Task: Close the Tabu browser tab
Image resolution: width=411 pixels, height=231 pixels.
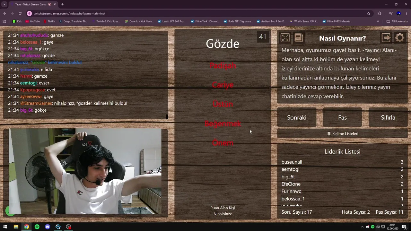Action: pos(55,4)
